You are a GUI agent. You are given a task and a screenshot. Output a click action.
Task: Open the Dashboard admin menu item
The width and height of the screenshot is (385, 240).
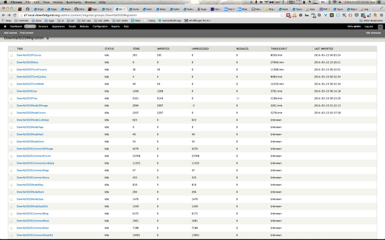(16, 26)
